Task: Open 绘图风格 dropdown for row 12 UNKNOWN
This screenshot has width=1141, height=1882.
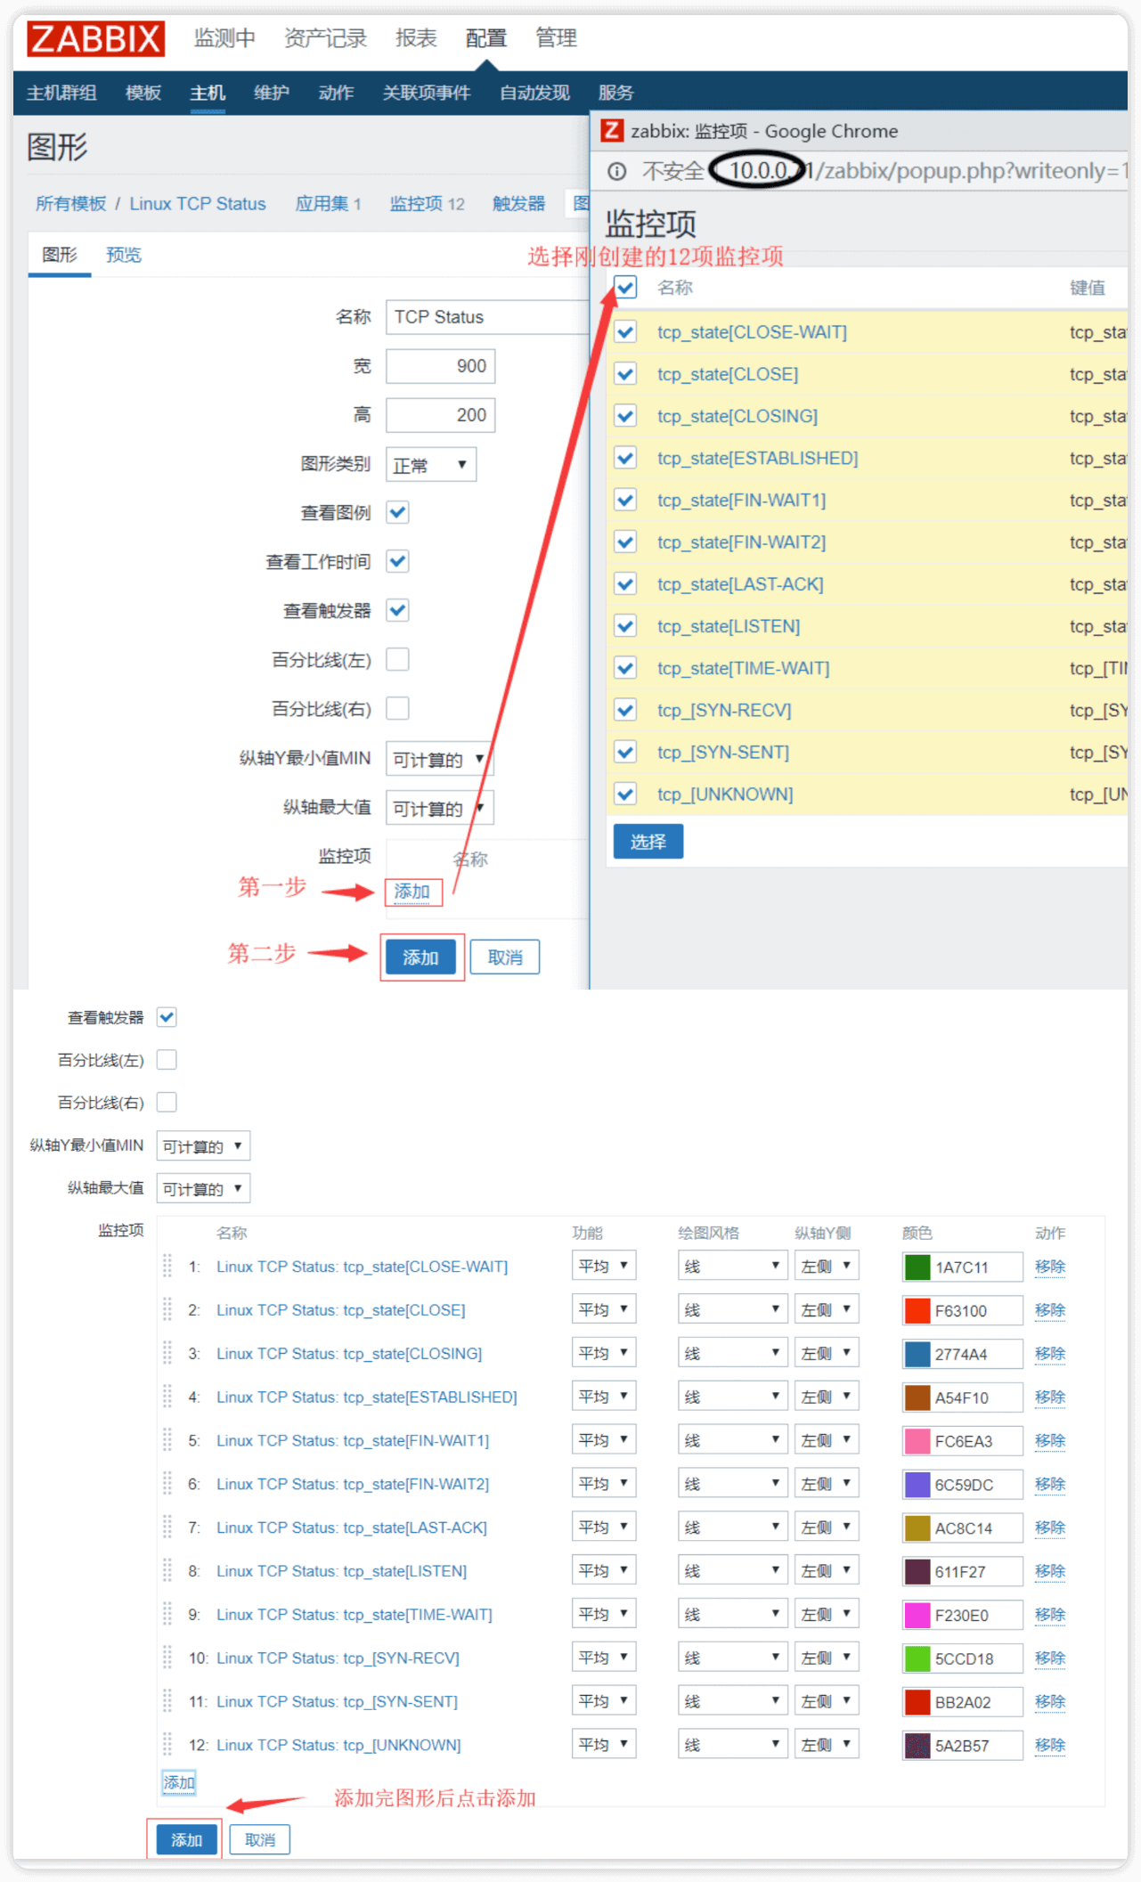Action: 732,1745
